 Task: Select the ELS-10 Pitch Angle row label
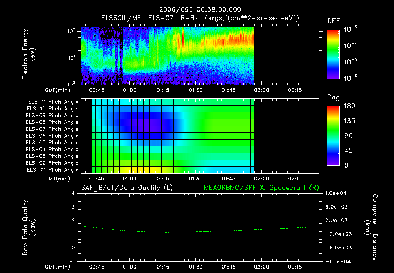53,109
